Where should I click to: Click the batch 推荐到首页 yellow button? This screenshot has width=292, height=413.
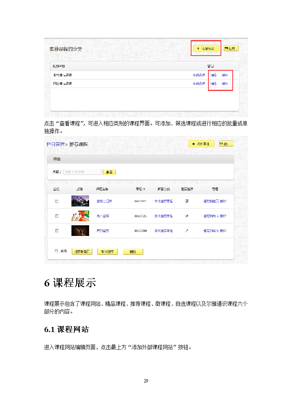82,251
